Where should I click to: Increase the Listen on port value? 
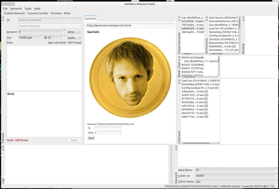pyautogui.click(x=276, y=175)
